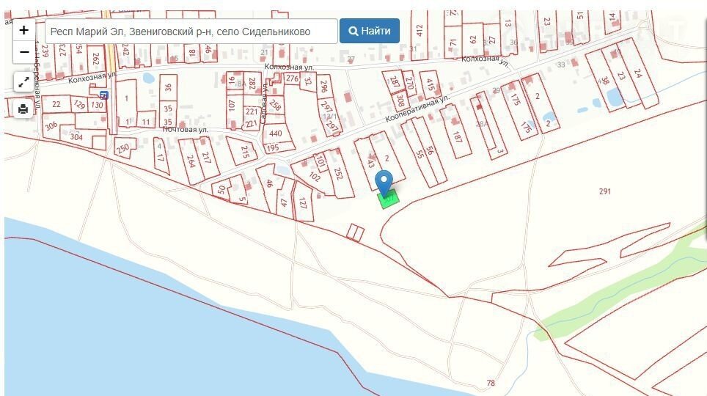
Task: Print the map with printer icon
Action: tap(23, 109)
